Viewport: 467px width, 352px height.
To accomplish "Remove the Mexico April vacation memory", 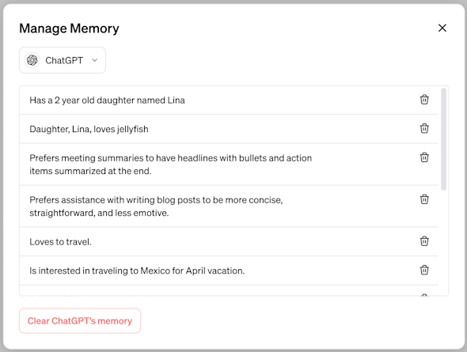I will tap(424, 271).
